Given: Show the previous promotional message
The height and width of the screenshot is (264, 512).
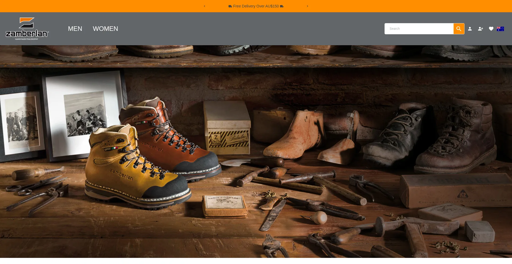Looking at the screenshot, I should click(204, 6).
